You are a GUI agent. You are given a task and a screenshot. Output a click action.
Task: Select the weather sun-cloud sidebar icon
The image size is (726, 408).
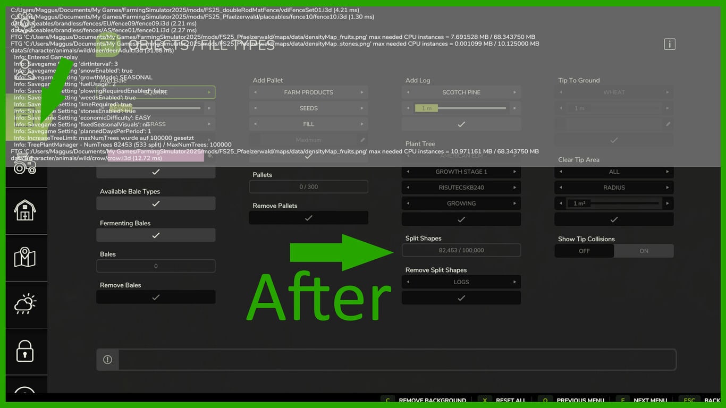click(25, 304)
